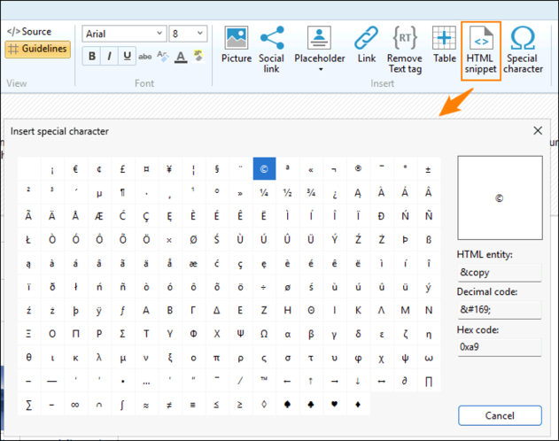Pick the font color tool
559x441 pixels.
(x=181, y=57)
